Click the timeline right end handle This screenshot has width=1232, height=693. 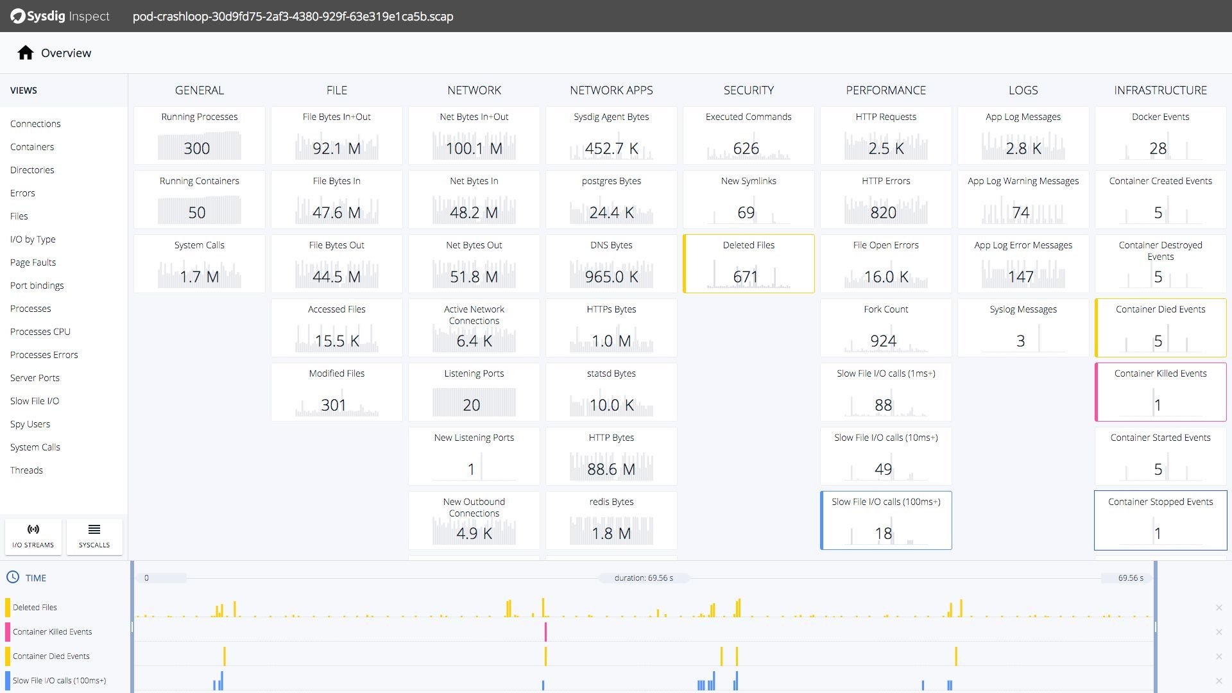coord(1155,627)
